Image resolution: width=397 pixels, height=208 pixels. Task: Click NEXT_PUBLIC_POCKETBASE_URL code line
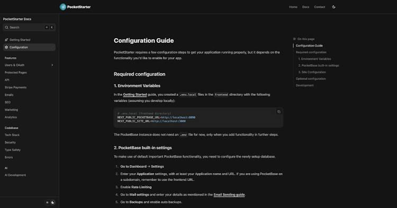click(x=156, y=117)
